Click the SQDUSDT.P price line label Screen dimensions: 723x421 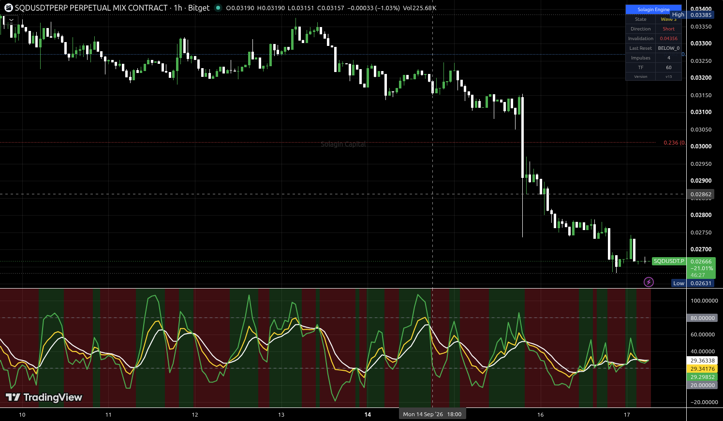click(x=669, y=261)
